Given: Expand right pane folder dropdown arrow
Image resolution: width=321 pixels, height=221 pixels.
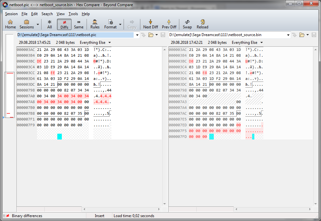Looking at the screenshot, I should point(308,35).
